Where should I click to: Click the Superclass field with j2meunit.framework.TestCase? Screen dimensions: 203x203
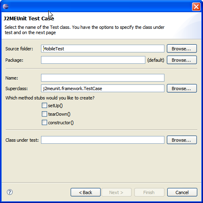(103, 89)
